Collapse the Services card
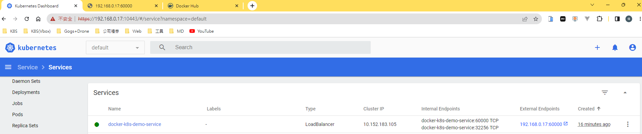The height and width of the screenshot is (134, 642). pos(625,93)
